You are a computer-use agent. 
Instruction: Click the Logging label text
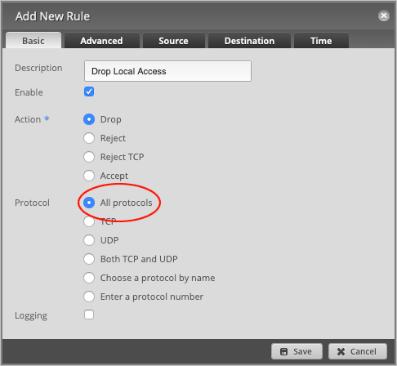point(31,315)
